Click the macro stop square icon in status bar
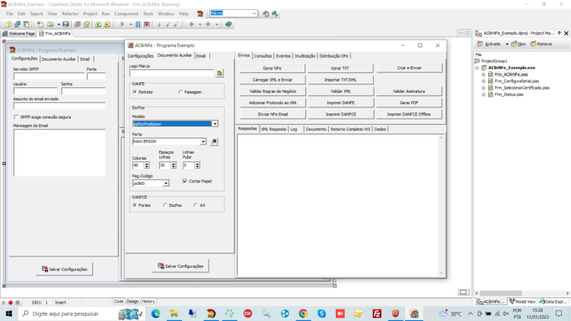The width and height of the screenshot is (571, 321). click(18, 303)
